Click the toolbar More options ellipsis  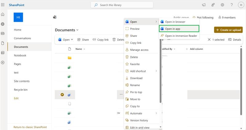pyautogui.click(x=169, y=40)
